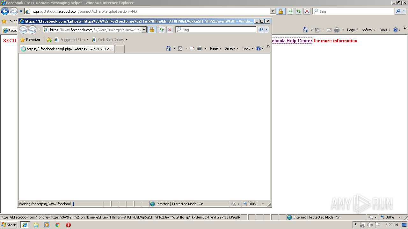Open the Tools menu in popup window
Viewport: 408px width, 229px height.
click(248, 48)
